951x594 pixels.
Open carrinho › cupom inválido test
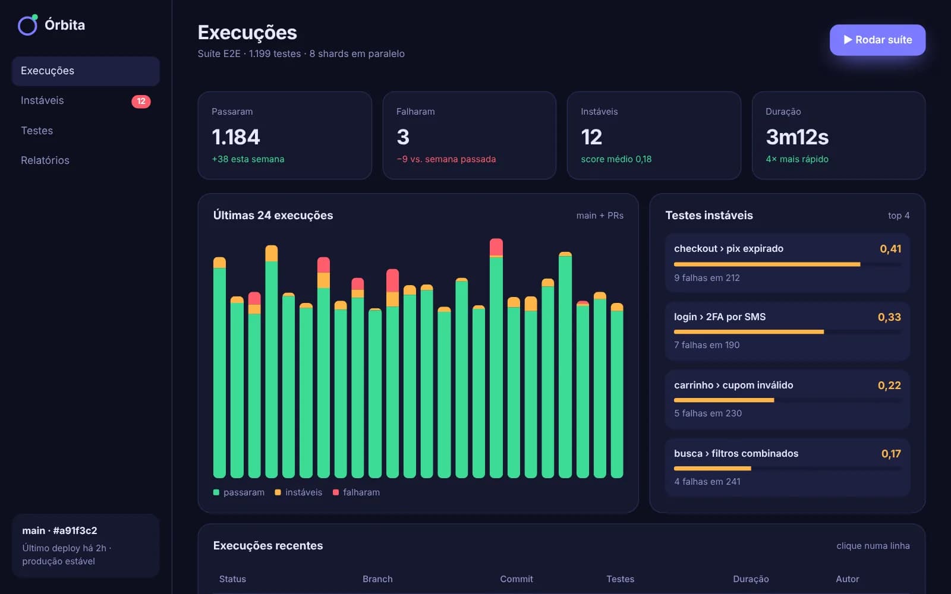coord(788,399)
